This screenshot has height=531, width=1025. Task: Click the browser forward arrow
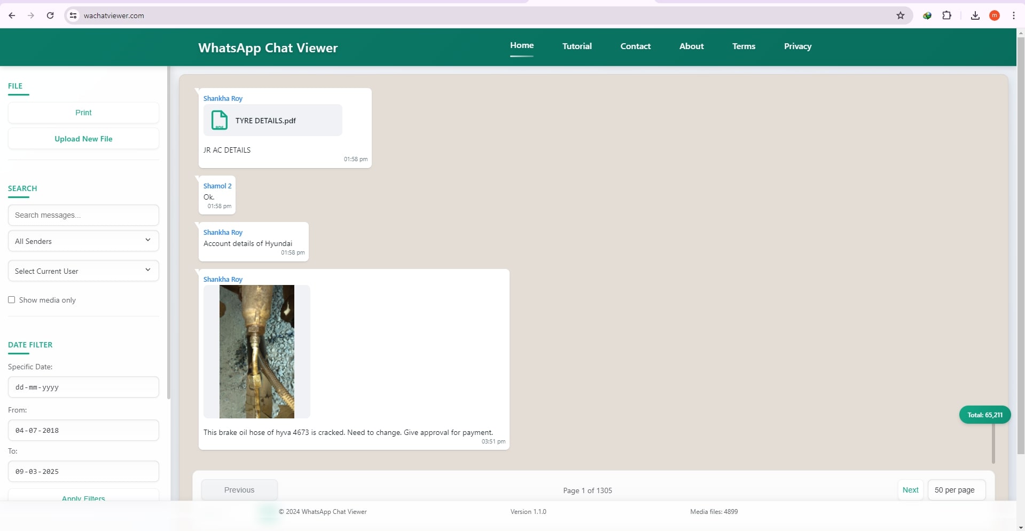click(x=31, y=15)
